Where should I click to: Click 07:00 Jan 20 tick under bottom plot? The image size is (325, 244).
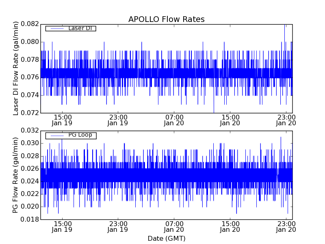pos(174,227)
